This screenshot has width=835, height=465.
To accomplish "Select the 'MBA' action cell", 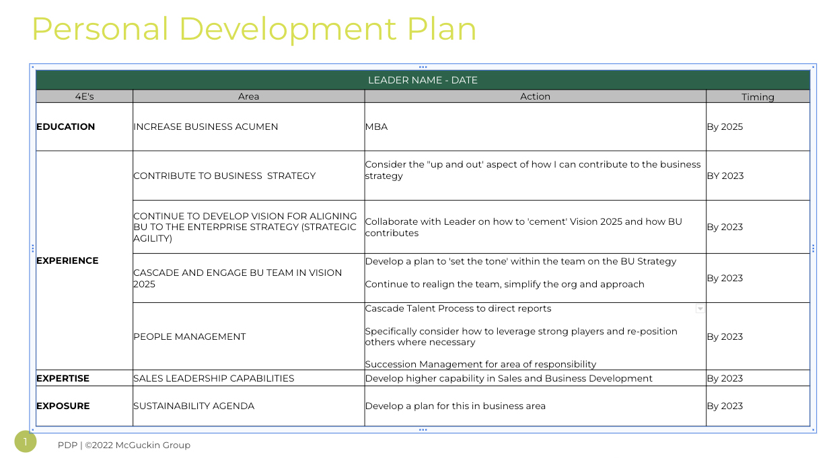I will coord(536,127).
